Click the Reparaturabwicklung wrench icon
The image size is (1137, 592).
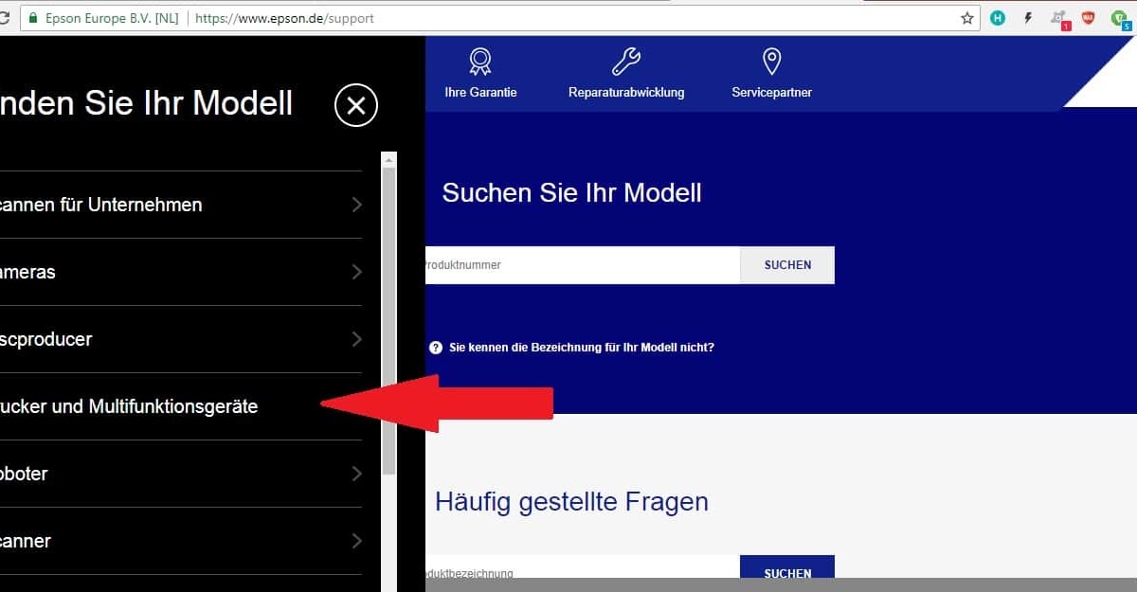click(x=625, y=63)
